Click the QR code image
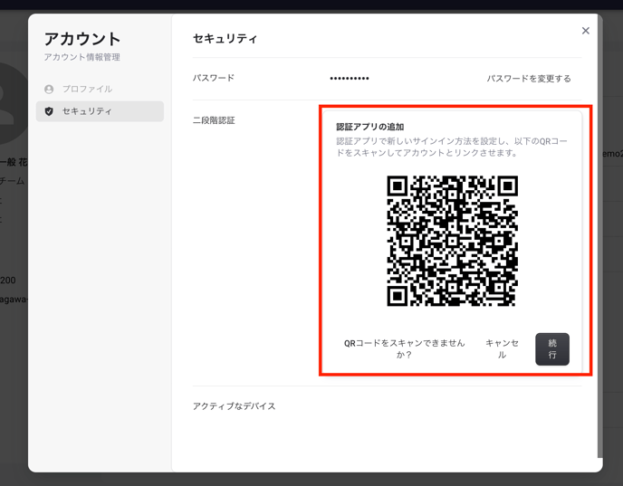 (452, 241)
